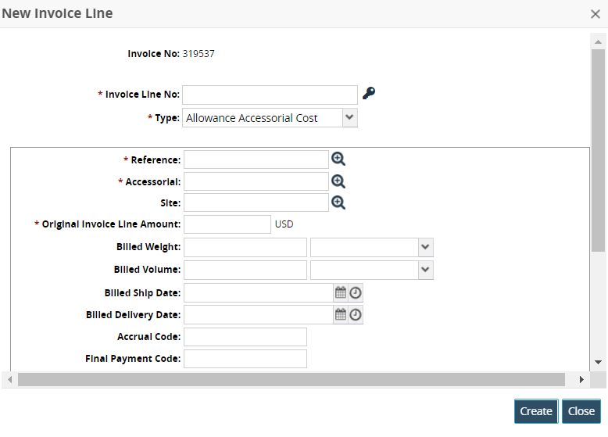Click the key icon beside Invoice Line No
608x437 pixels.
369,94
